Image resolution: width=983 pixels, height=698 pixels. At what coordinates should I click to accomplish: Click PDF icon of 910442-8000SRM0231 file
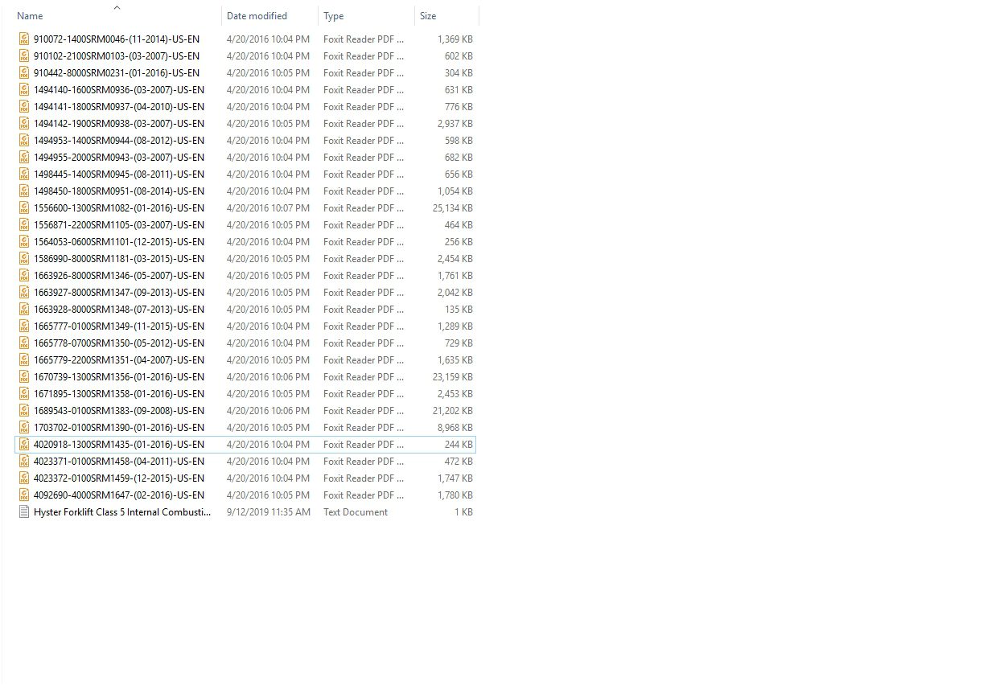point(24,72)
